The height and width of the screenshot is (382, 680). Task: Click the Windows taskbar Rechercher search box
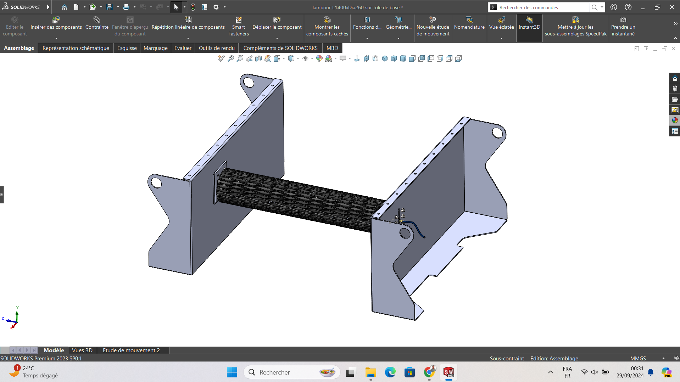tap(292, 372)
